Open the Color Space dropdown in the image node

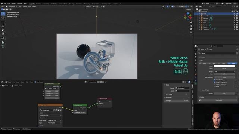(54, 121)
